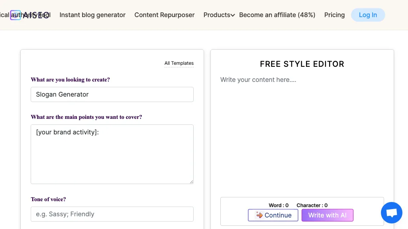
Task: Focus the Slogan Generator input field
Action: pyautogui.click(x=112, y=95)
